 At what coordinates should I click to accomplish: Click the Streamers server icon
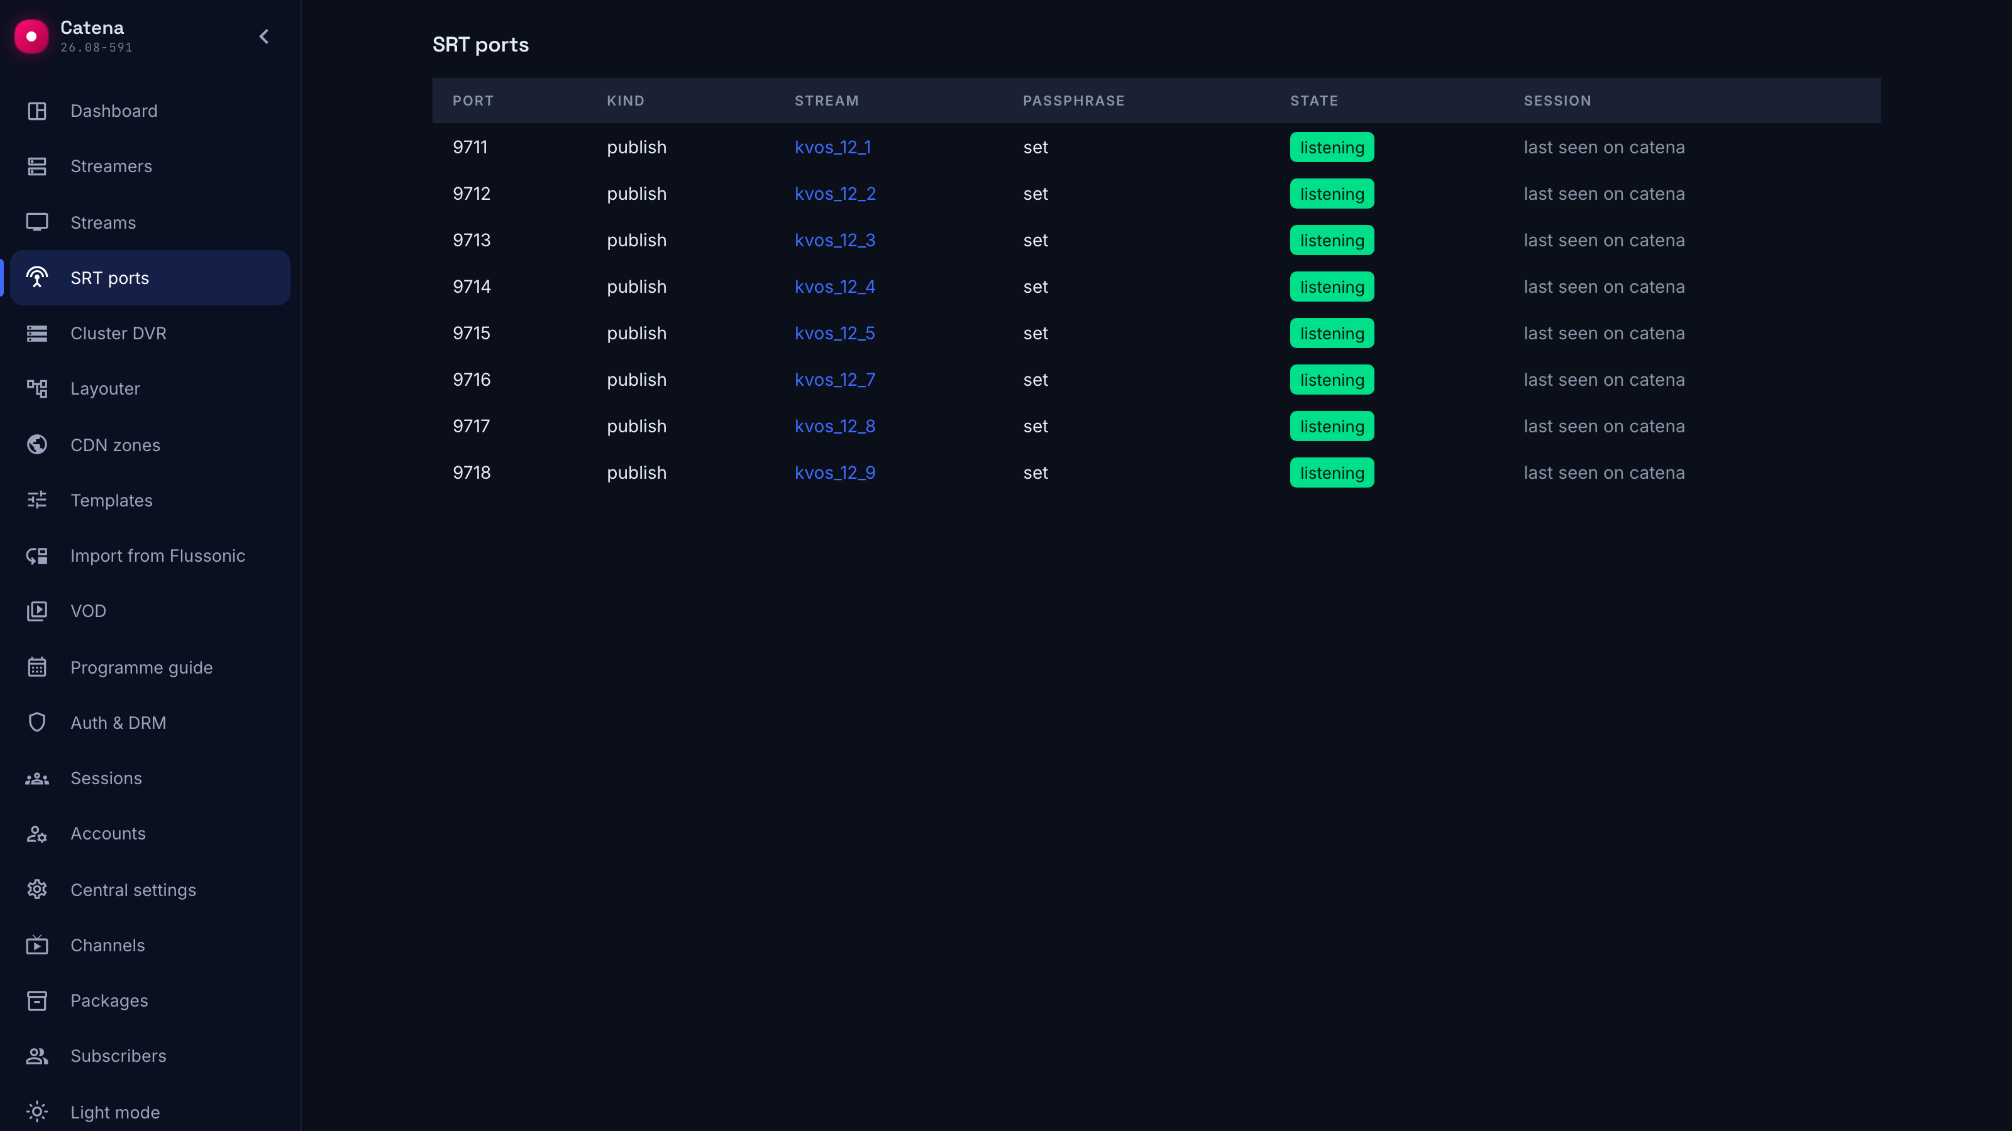[x=36, y=167]
